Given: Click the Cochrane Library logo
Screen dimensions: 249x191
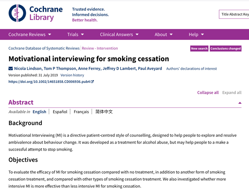Looking at the screenshot, I should click(x=35, y=13).
